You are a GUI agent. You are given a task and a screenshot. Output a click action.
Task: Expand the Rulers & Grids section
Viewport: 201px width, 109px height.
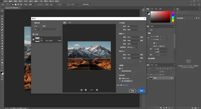[151, 58]
